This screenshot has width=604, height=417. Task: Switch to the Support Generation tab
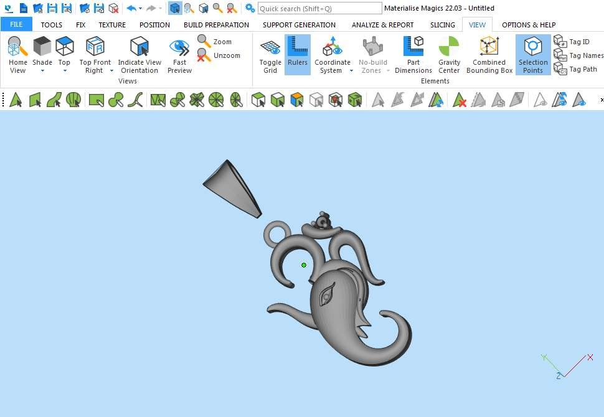pyautogui.click(x=299, y=25)
